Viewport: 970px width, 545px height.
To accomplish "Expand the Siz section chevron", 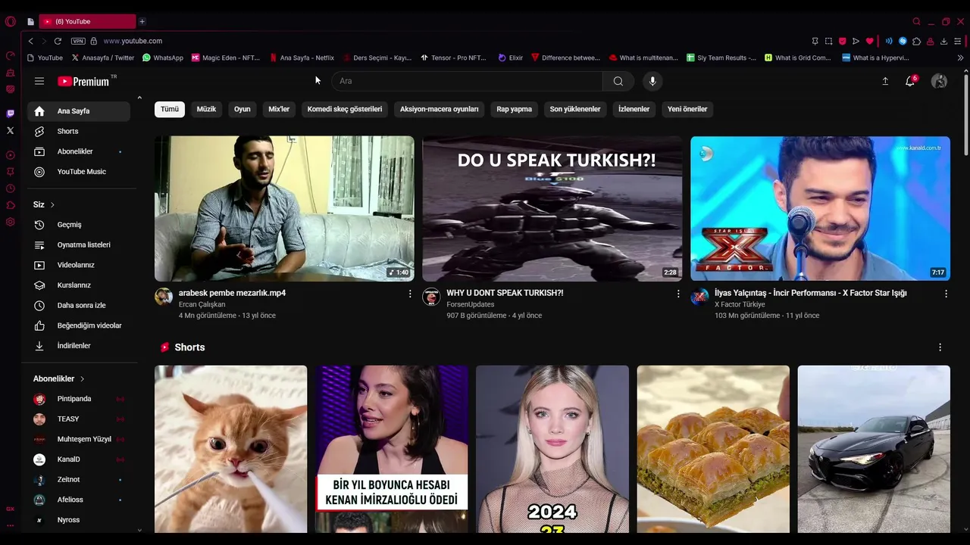I will (x=52, y=205).
